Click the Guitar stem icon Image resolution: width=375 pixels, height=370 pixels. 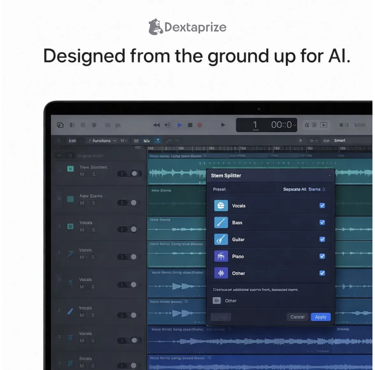[x=221, y=239]
